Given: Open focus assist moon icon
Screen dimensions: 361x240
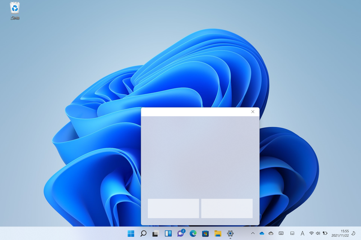Looking at the screenshot, I should [353, 233].
